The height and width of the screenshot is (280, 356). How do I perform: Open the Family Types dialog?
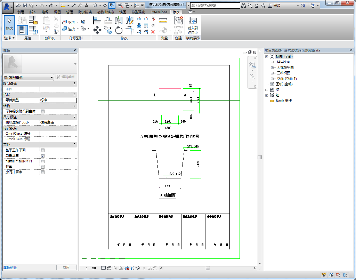(33, 30)
